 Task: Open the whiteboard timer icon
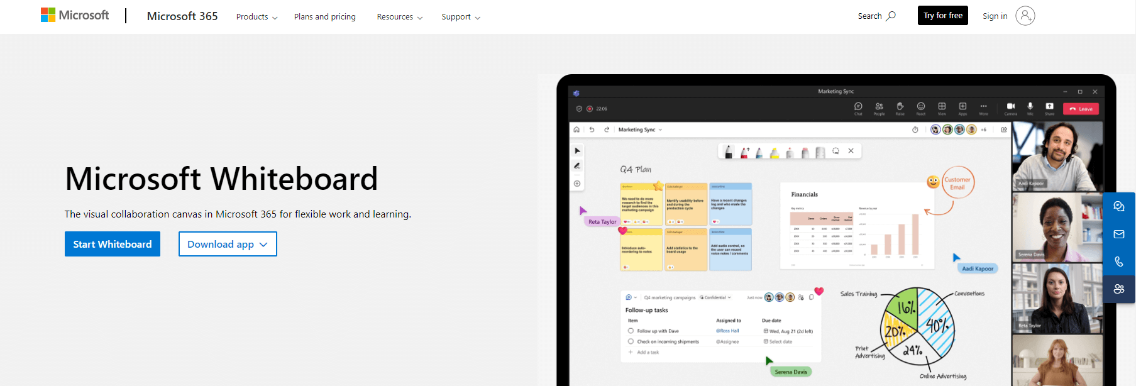tap(915, 130)
